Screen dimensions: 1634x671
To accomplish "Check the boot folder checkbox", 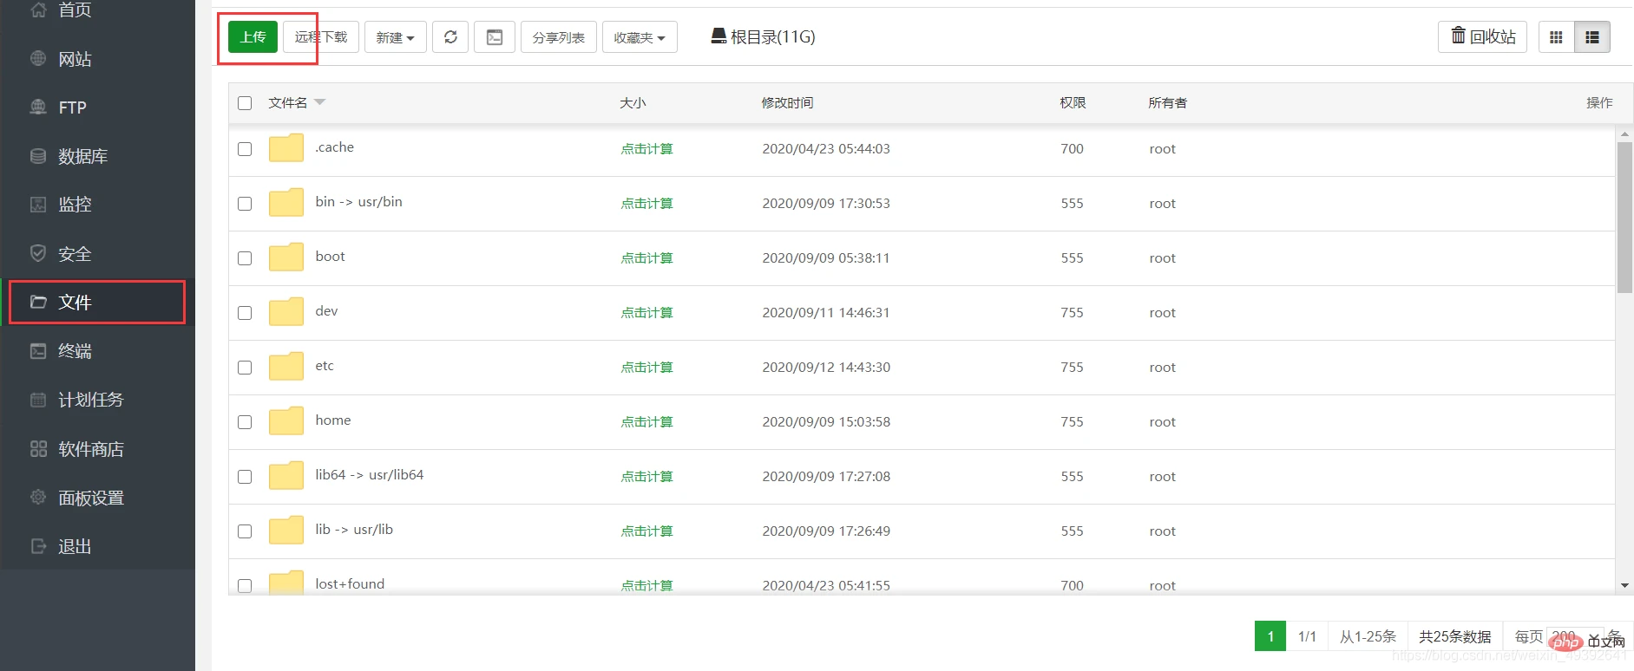I will pyautogui.click(x=245, y=258).
